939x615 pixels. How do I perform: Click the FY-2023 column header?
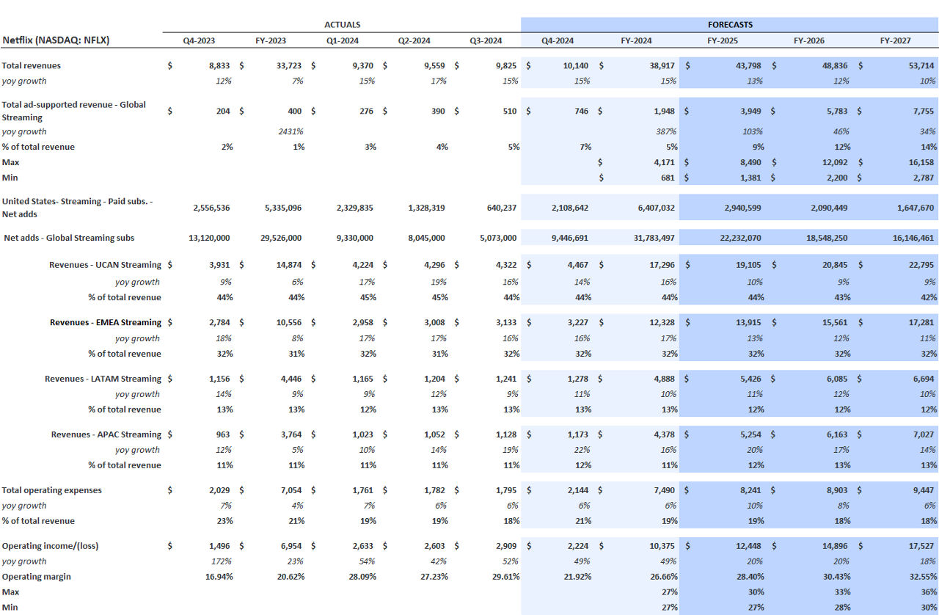click(x=271, y=41)
